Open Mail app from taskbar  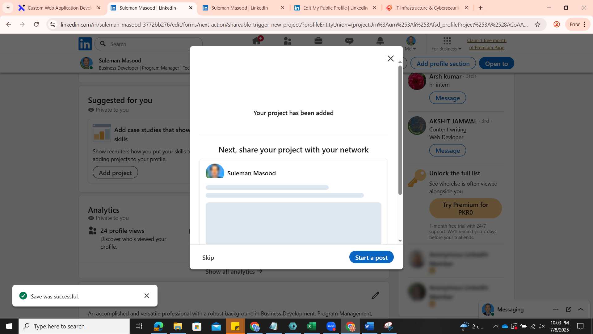(x=216, y=326)
